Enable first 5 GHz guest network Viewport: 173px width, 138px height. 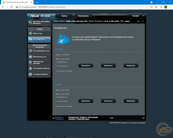[x=86, y=101]
